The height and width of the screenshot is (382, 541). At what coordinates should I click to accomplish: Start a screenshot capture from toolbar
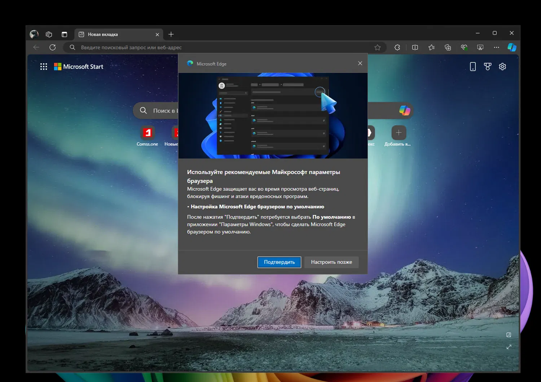tap(480, 47)
